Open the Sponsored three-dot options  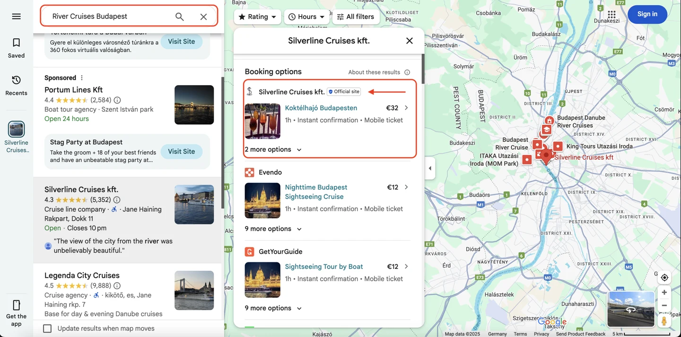82,78
